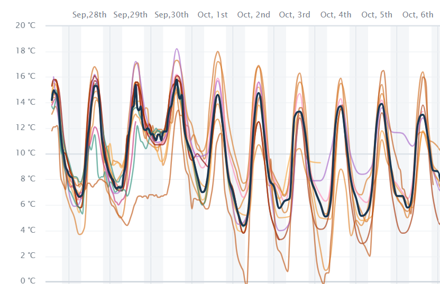Select the Sep,29th date label

[130, 15]
